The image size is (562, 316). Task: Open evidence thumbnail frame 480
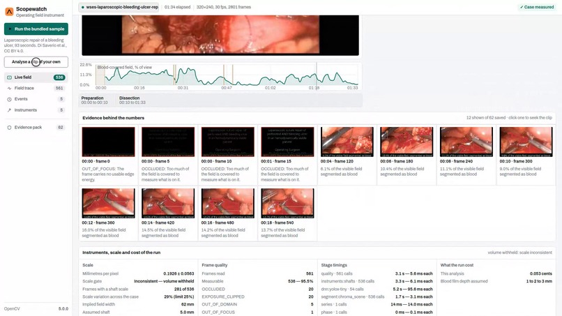[227, 204]
